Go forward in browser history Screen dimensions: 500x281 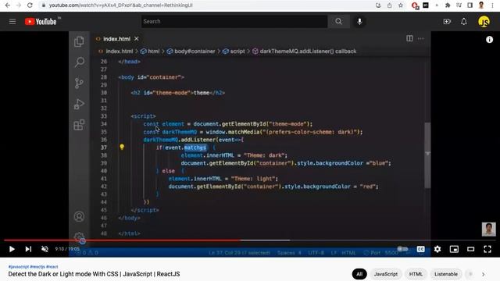(x=19, y=5)
